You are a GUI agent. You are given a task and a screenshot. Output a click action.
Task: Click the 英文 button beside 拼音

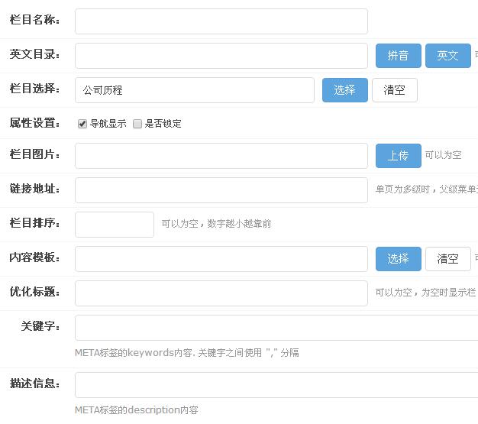tap(447, 56)
